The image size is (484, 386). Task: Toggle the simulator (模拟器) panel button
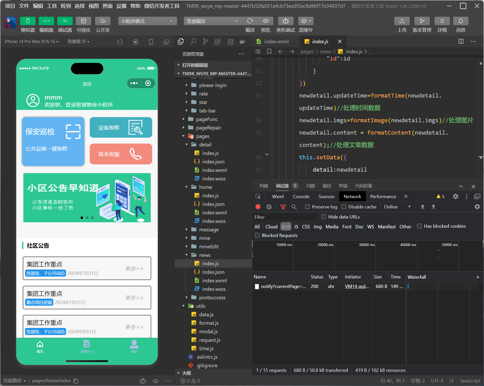[28, 21]
